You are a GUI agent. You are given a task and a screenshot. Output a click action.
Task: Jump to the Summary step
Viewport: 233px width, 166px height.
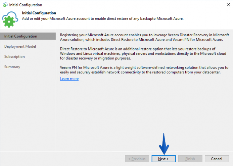(x=12, y=67)
